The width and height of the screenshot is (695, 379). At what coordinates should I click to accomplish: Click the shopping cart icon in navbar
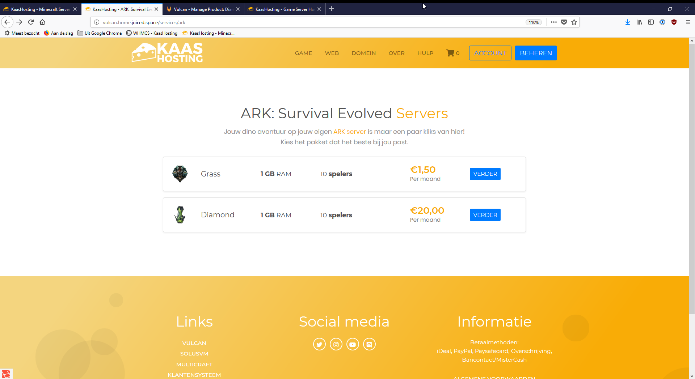pos(450,53)
